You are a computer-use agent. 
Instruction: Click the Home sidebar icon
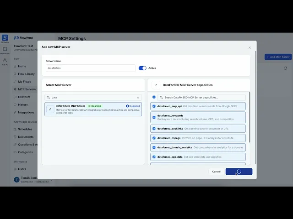[x=15, y=66]
